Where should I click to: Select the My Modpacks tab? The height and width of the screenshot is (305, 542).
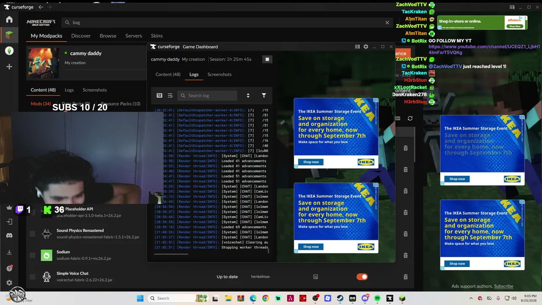(x=47, y=36)
